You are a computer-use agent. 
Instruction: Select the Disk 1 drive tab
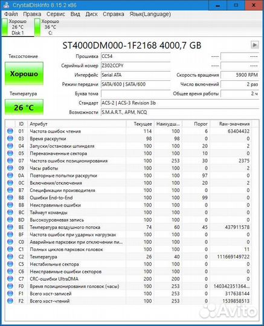pos(18,27)
